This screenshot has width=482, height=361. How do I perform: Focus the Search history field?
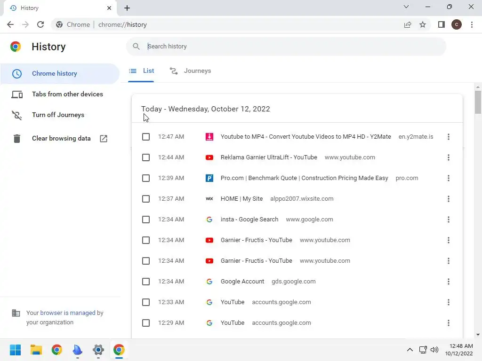tap(286, 47)
